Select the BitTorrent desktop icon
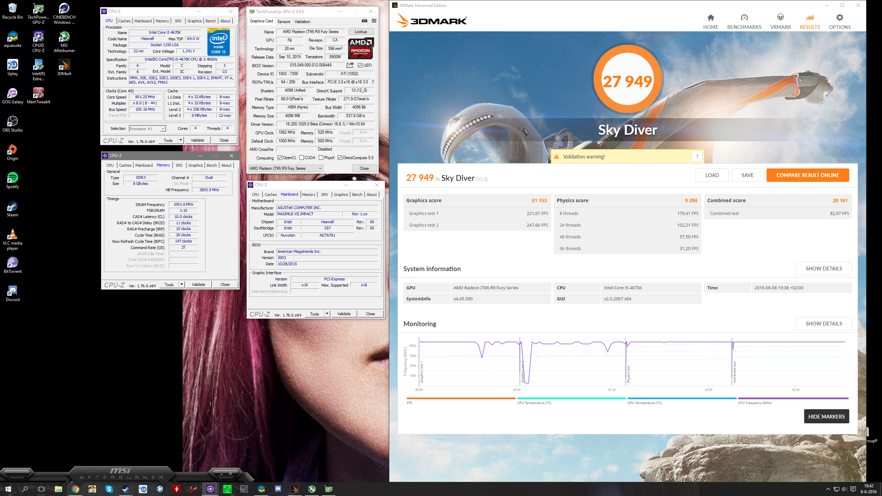This screenshot has height=496, width=882. (12, 265)
